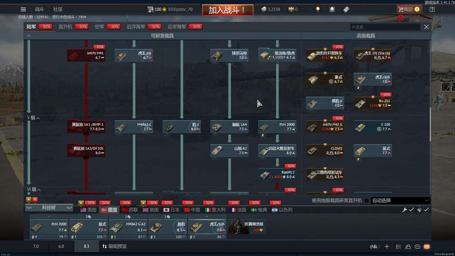The height and width of the screenshot is (256, 455).
Task: Click the silver lions currency icon
Action: coord(264,9)
